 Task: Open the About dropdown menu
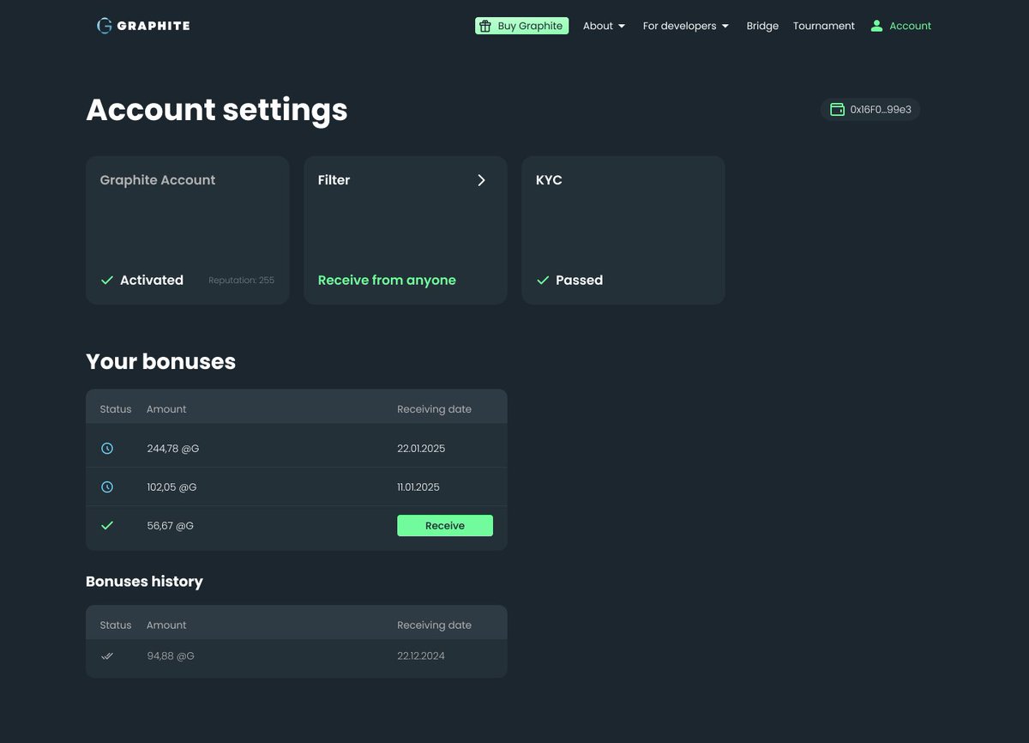tap(604, 26)
